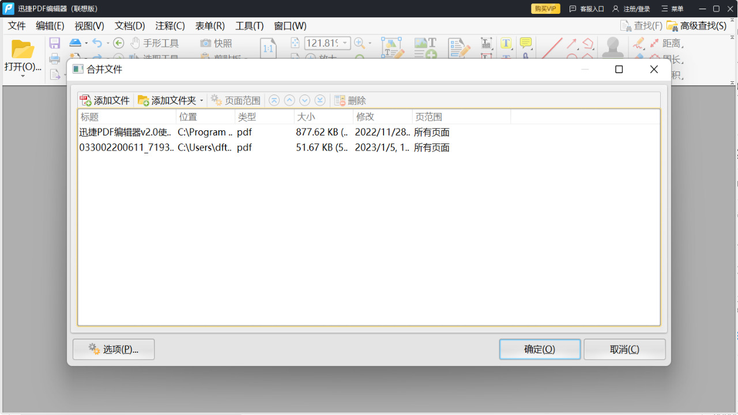738x415 pixels.
Task: Open the zoom percentage dropdown
Action: 344,43
